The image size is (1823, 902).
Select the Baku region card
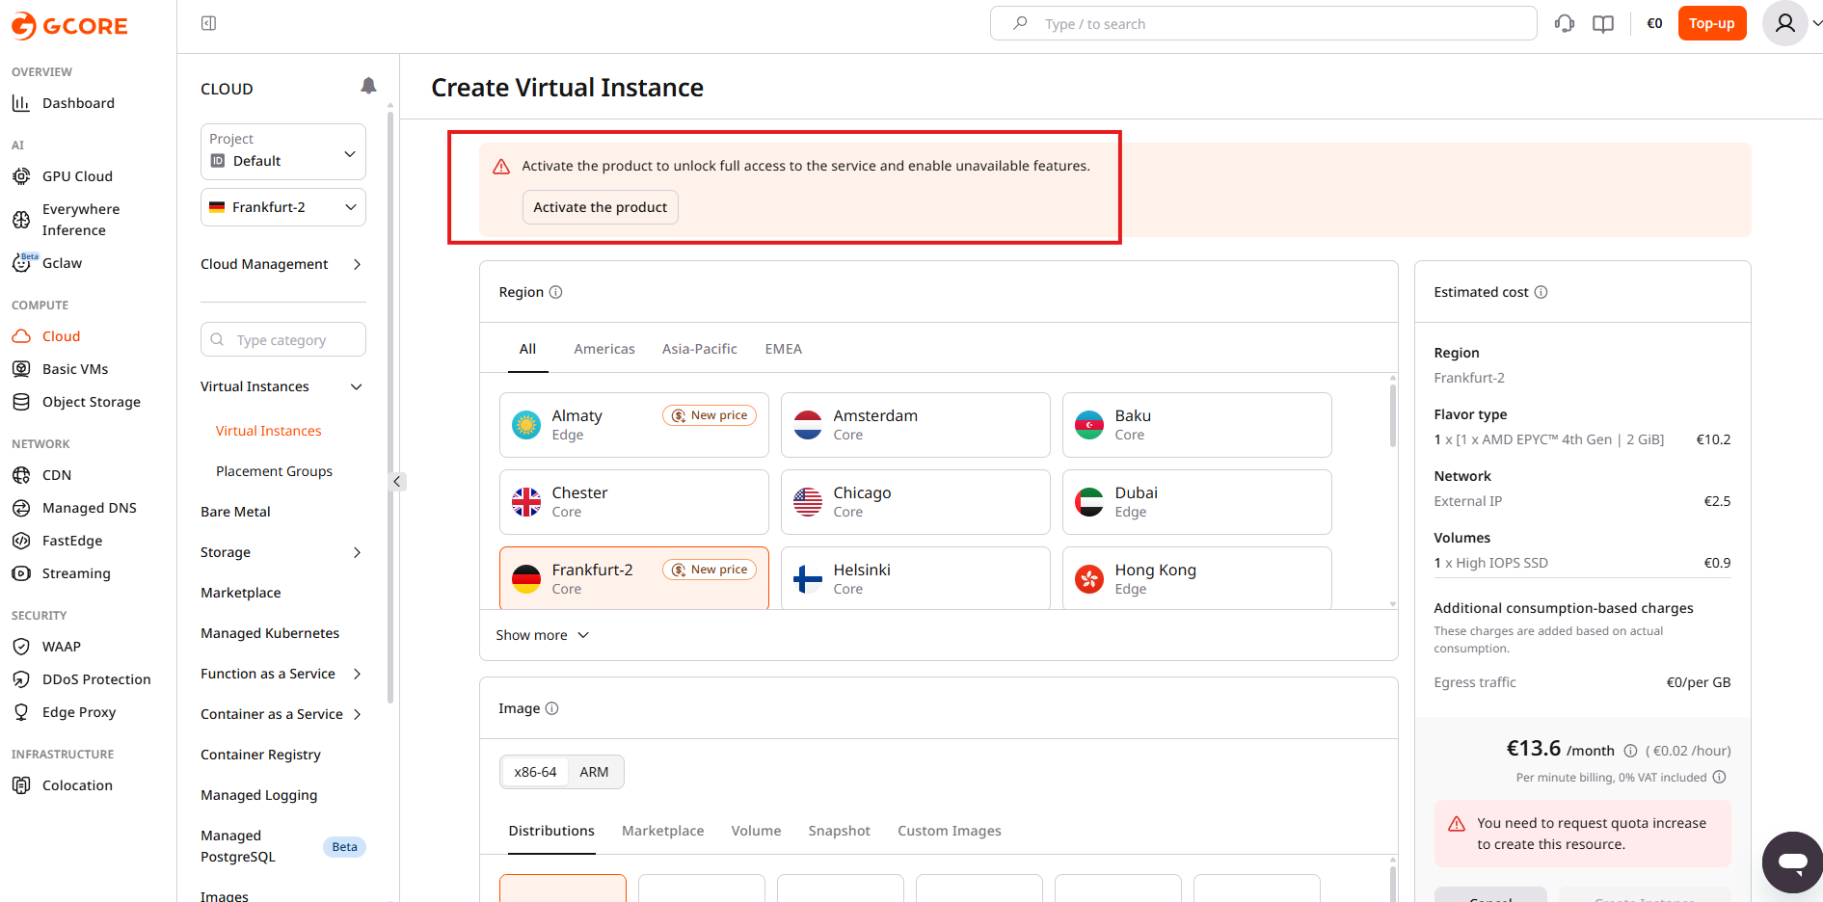point(1196,425)
